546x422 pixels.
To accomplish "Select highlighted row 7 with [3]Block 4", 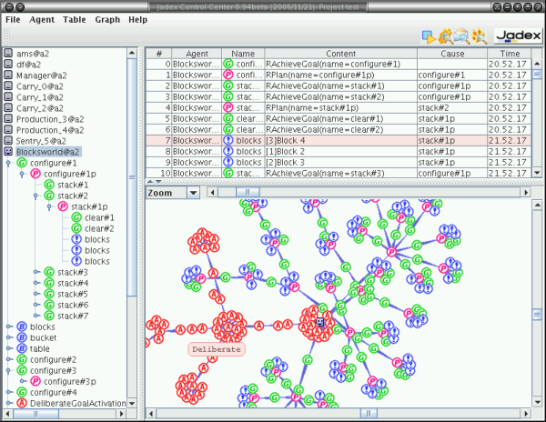I will point(339,141).
